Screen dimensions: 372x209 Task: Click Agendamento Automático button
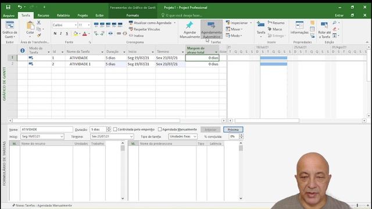click(x=212, y=30)
